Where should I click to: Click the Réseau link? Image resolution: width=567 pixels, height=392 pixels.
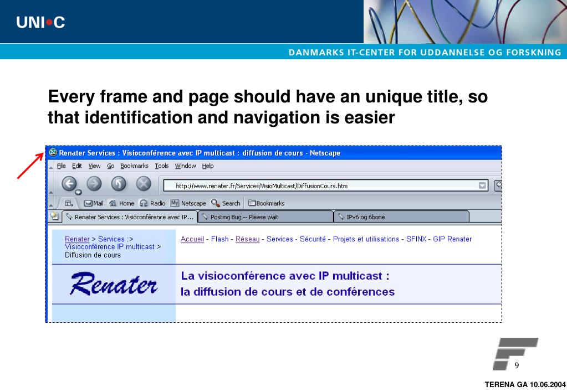click(247, 239)
